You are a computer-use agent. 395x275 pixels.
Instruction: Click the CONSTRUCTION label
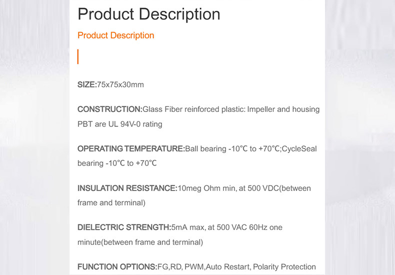[109, 109]
